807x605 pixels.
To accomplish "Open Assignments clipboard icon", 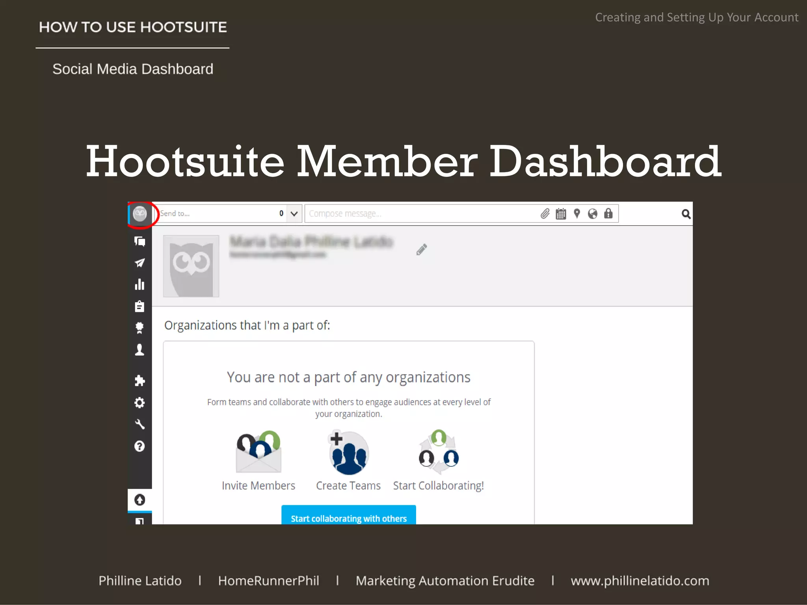I will pos(140,306).
